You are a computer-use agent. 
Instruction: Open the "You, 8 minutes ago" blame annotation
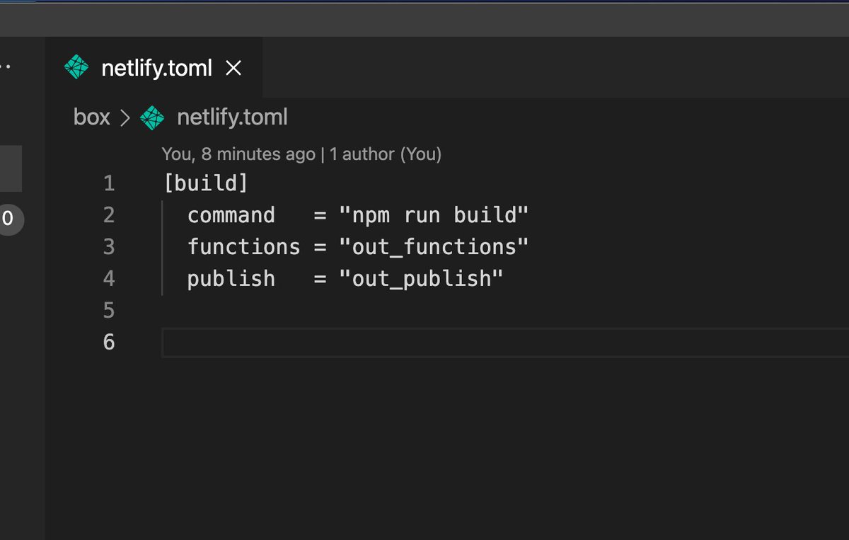(238, 154)
